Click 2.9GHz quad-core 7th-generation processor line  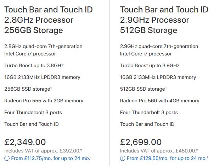(x=159, y=50)
